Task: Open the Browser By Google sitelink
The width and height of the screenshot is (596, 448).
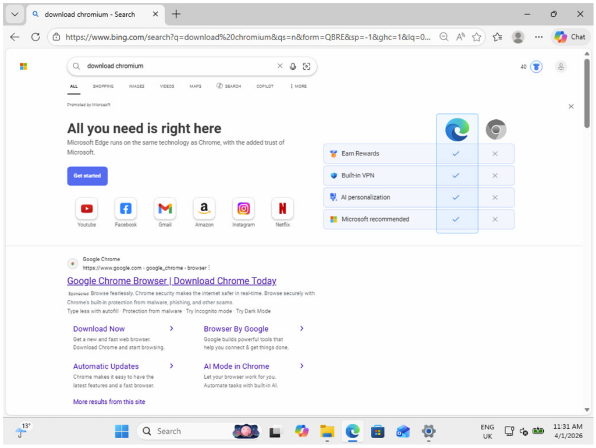Action: pyautogui.click(x=236, y=329)
